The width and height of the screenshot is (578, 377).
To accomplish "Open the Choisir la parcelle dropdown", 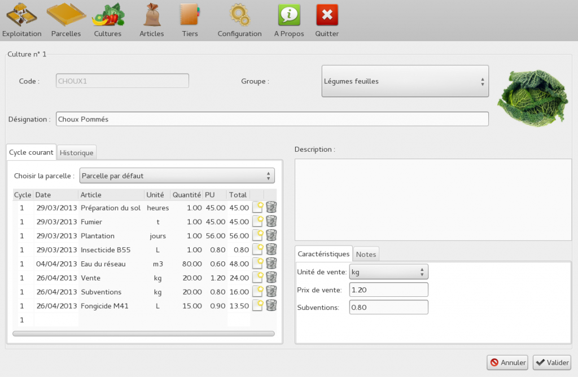I will pyautogui.click(x=177, y=176).
